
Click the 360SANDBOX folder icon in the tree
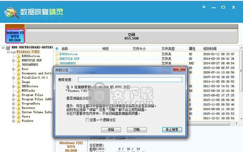click(x=19, y=65)
